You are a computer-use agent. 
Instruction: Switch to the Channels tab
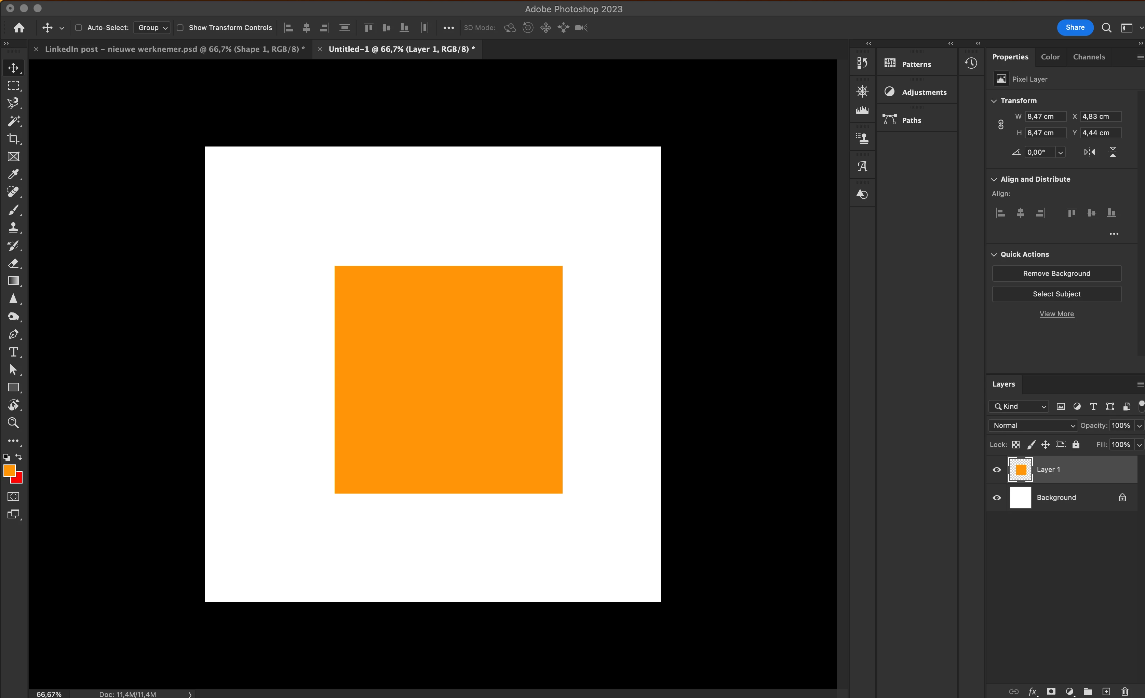click(x=1089, y=57)
